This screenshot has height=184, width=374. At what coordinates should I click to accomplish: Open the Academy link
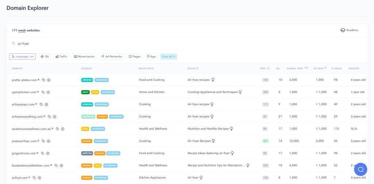tap(349, 30)
